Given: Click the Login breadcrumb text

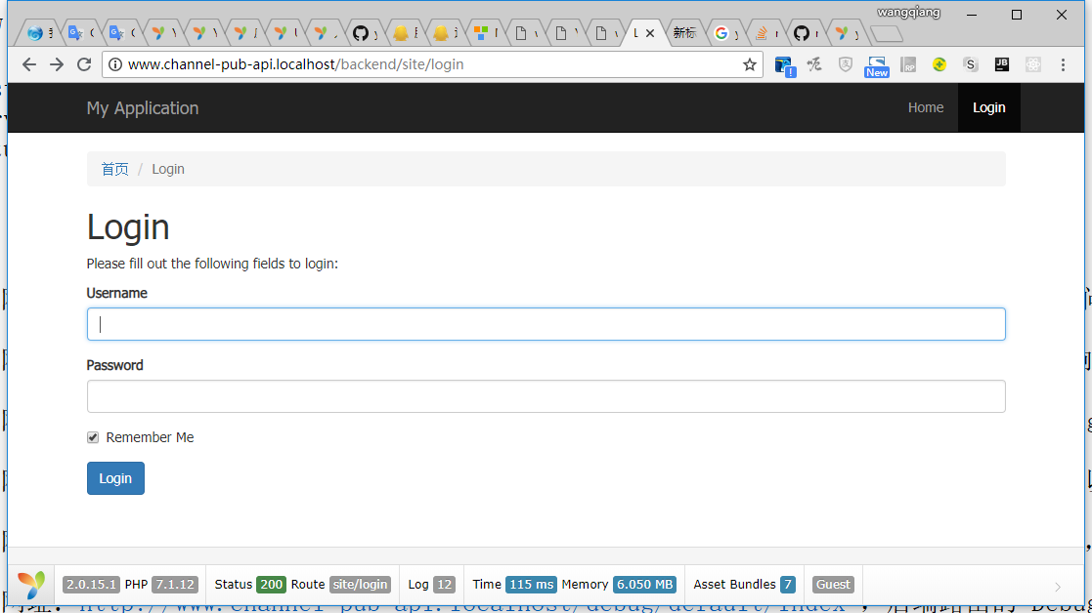Looking at the screenshot, I should click(168, 169).
